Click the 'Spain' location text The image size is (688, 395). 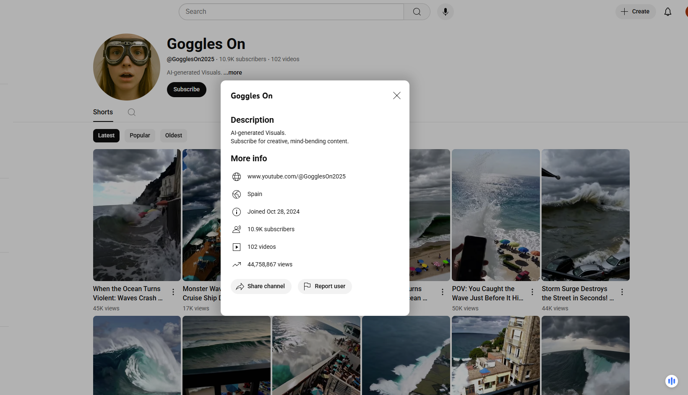tap(255, 194)
